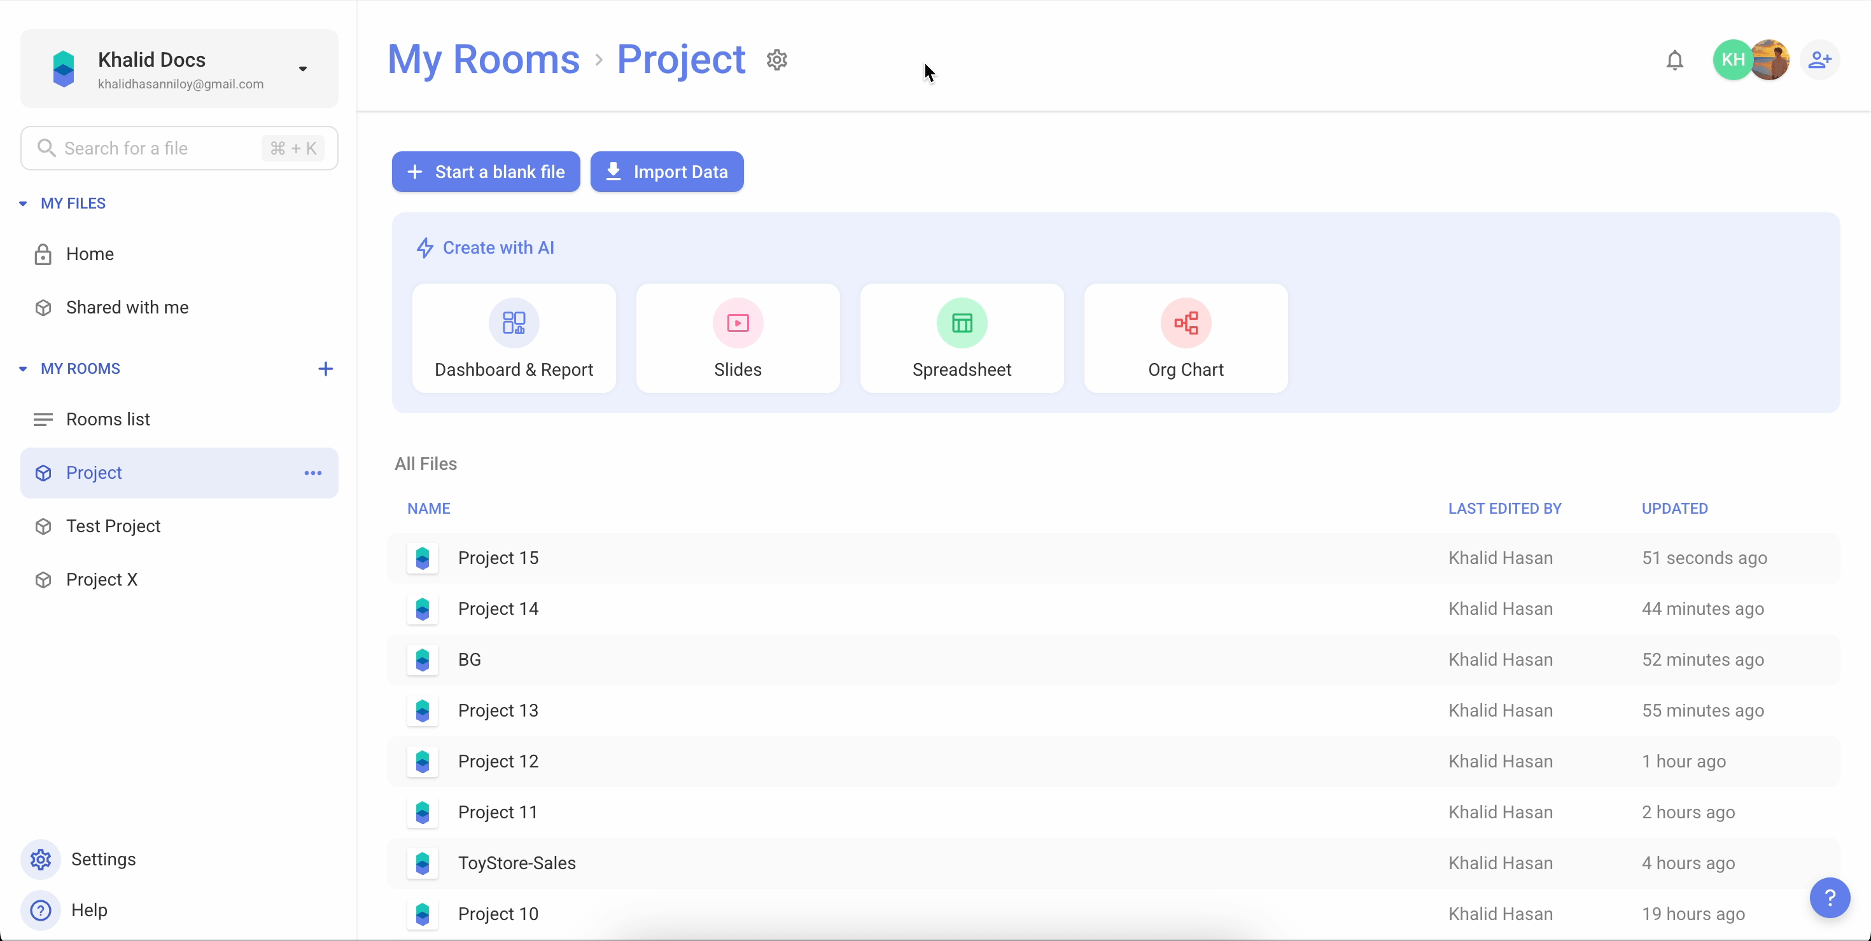Open notifications bell
This screenshot has height=941, width=1871.
(x=1674, y=60)
